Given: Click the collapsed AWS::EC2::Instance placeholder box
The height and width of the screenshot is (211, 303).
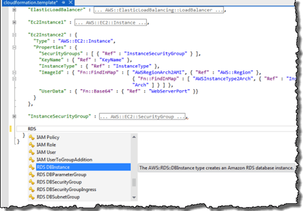Looking at the screenshot, I should [x=111, y=23].
